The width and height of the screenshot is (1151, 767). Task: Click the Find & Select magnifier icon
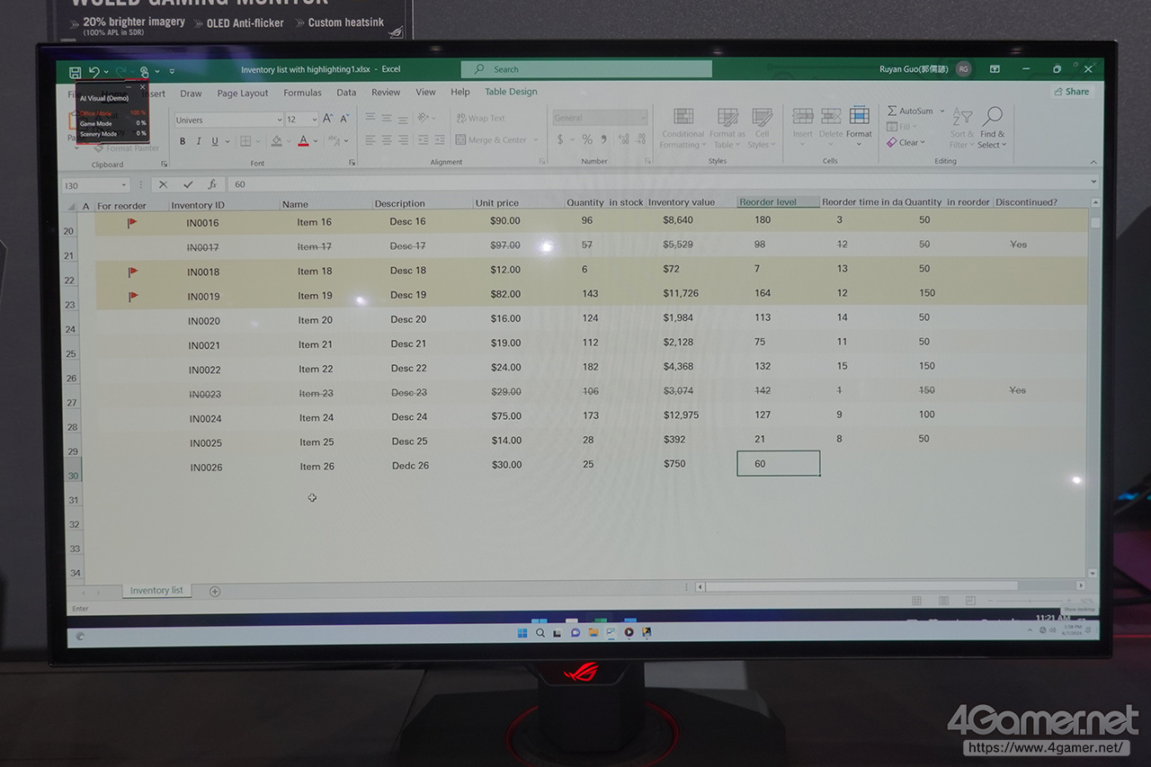(x=992, y=117)
